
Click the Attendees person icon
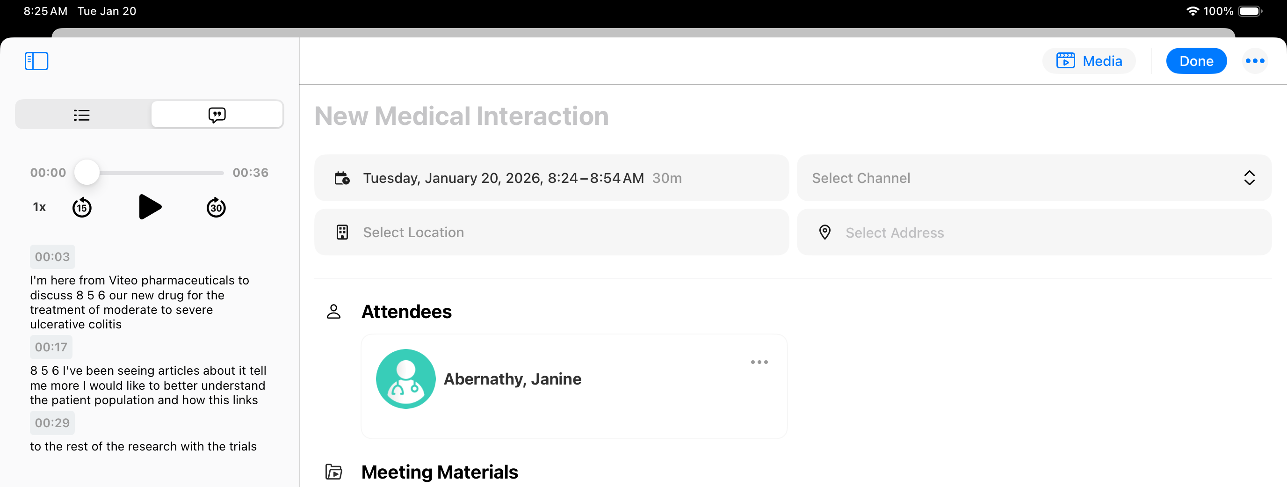[x=333, y=312]
